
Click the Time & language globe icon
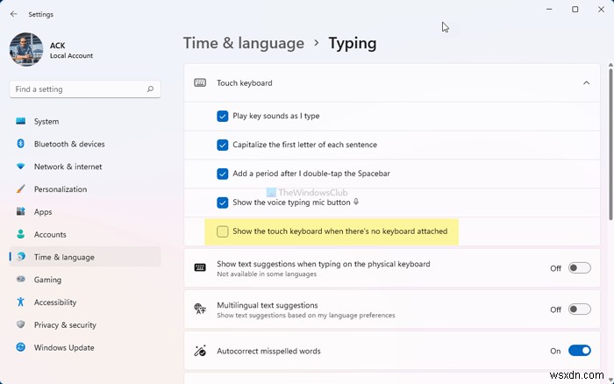[21, 257]
